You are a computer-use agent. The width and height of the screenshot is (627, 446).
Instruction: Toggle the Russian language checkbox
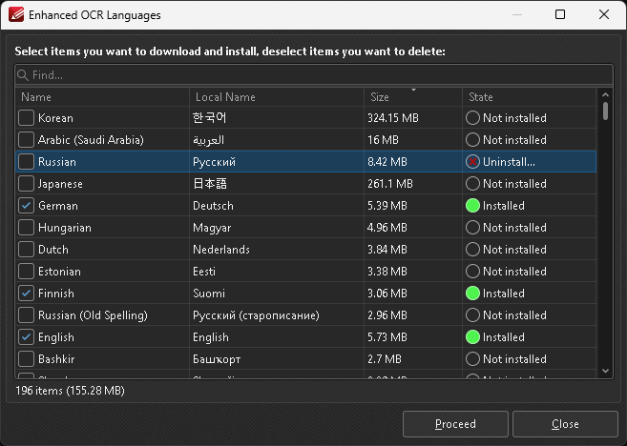[x=26, y=162]
